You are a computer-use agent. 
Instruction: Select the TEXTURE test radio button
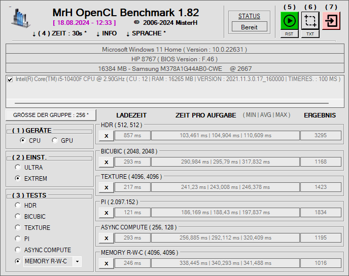(18, 227)
